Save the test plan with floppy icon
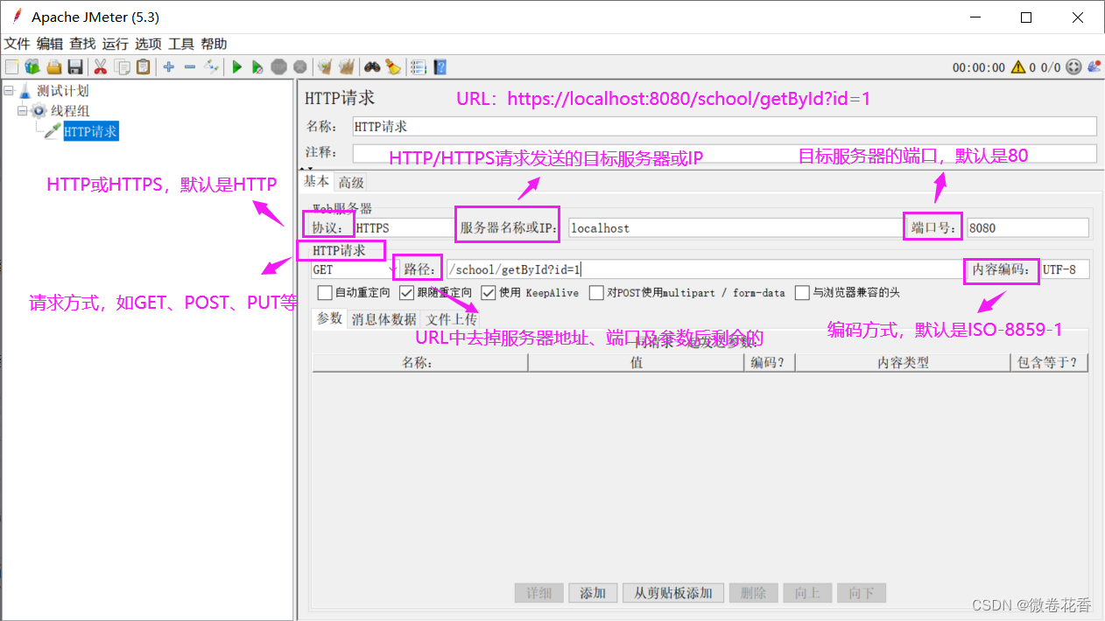Image resolution: width=1105 pixels, height=621 pixels. point(75,66)
